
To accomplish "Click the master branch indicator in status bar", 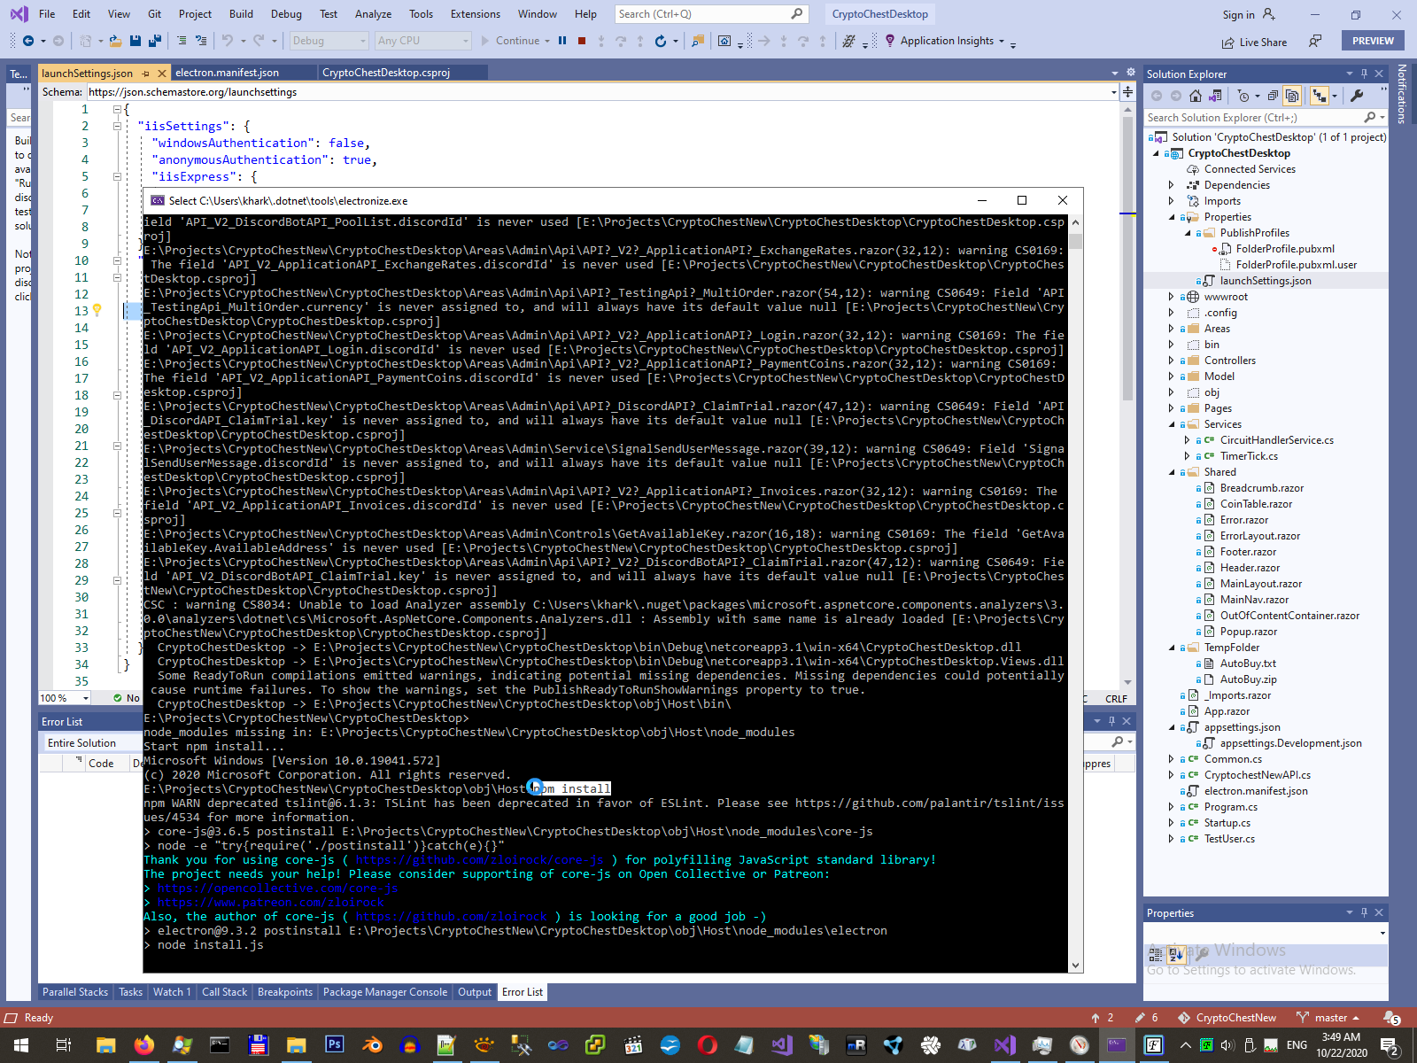I will pos(1328,1018).
